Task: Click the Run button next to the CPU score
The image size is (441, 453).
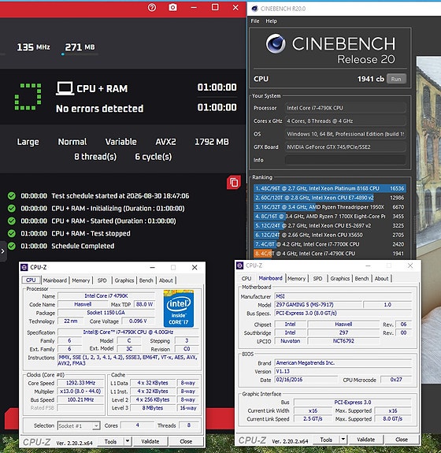Action: click(x=396, y=79)
